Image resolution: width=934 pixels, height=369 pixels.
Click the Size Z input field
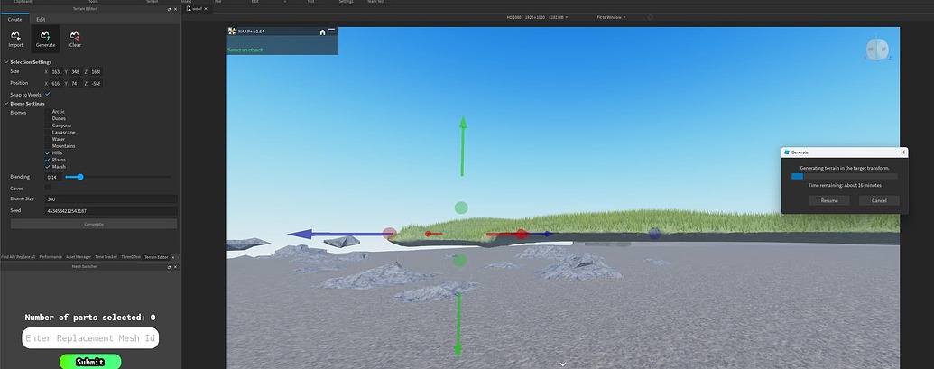point(96,71)
